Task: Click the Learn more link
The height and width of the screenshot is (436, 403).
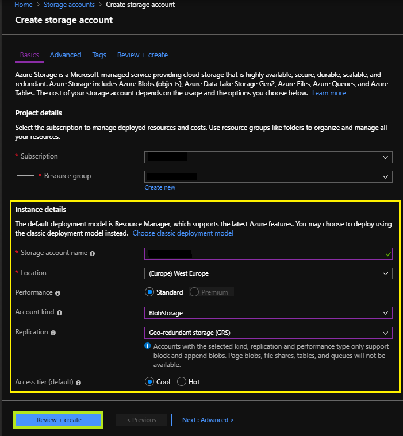Action: point(329,93)
